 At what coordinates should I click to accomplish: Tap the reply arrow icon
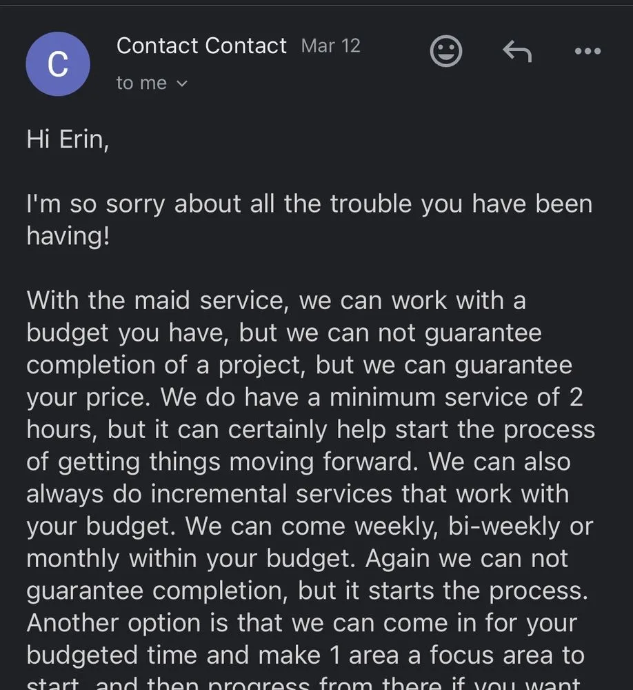[x=516, y=51]
